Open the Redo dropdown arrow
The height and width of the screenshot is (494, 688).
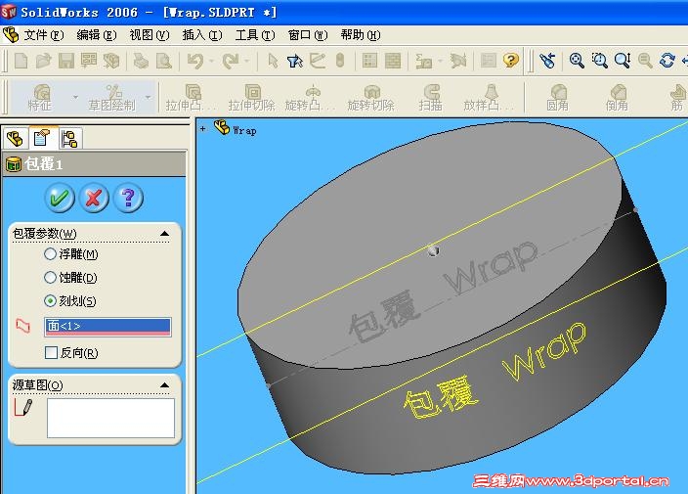coord(247,61)
